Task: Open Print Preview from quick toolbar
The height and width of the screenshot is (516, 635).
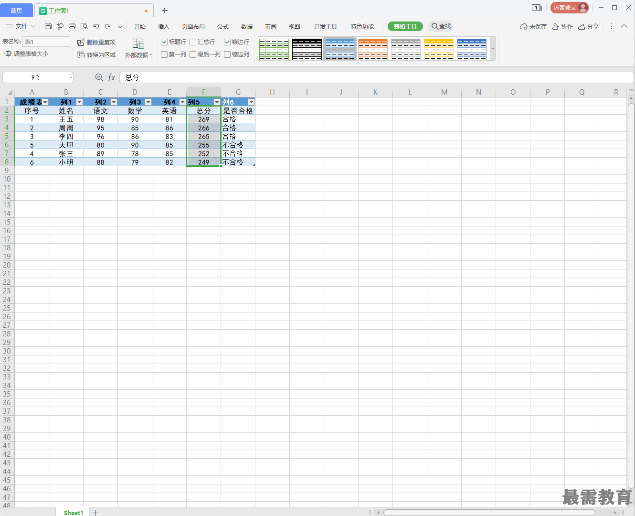Action: tap(84, 26)
